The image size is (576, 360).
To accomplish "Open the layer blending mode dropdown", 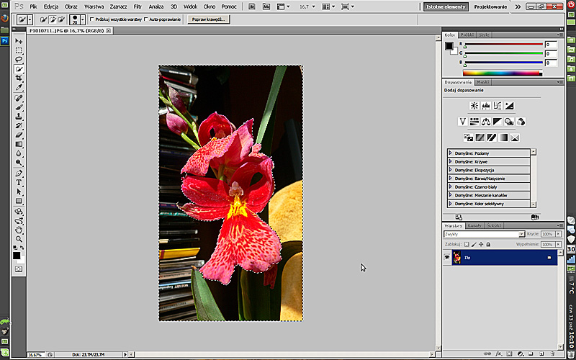I will coord(482,234).
